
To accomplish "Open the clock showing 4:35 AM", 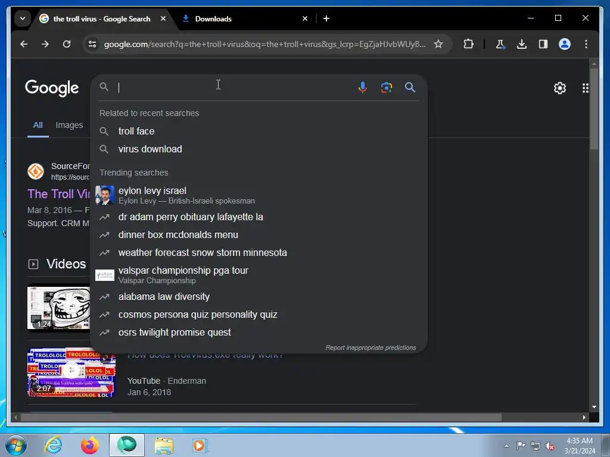I will (x=580, y=446).
